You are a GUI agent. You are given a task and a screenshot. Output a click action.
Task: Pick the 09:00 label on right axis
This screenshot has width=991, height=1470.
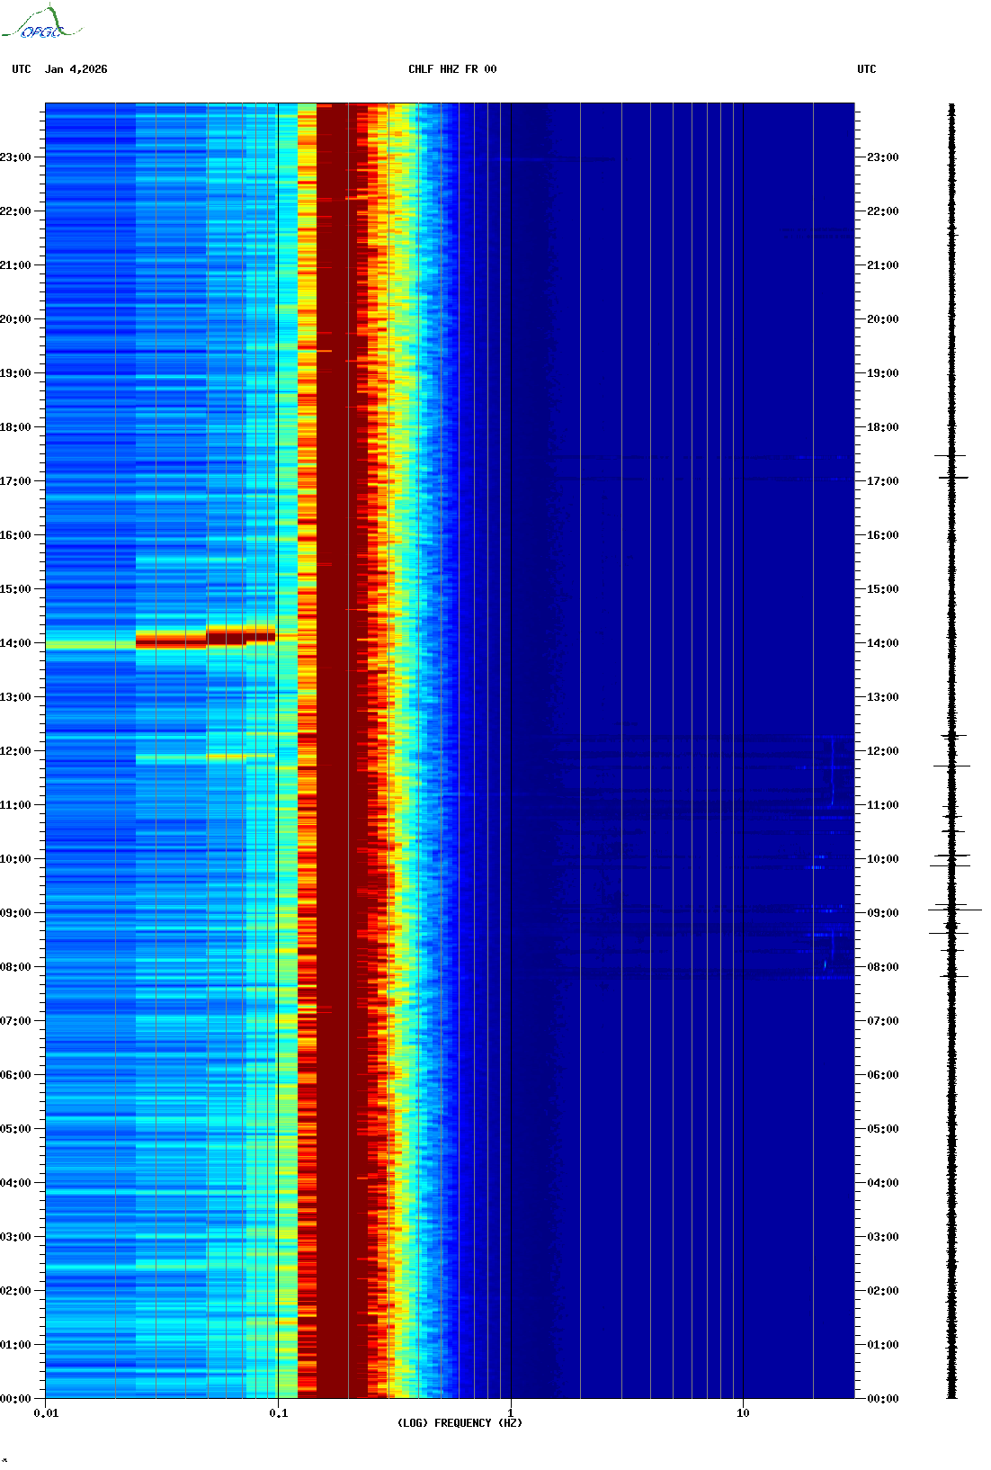(882, 913)
